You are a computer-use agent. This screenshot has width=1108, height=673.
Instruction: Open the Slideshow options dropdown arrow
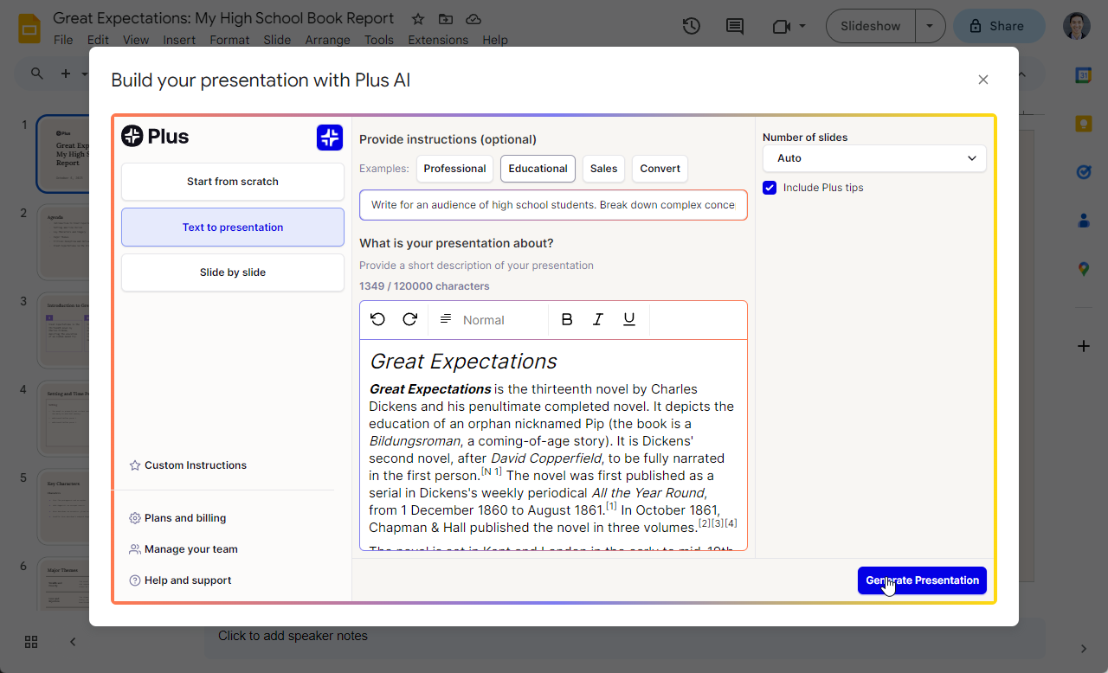click(930, 26)
